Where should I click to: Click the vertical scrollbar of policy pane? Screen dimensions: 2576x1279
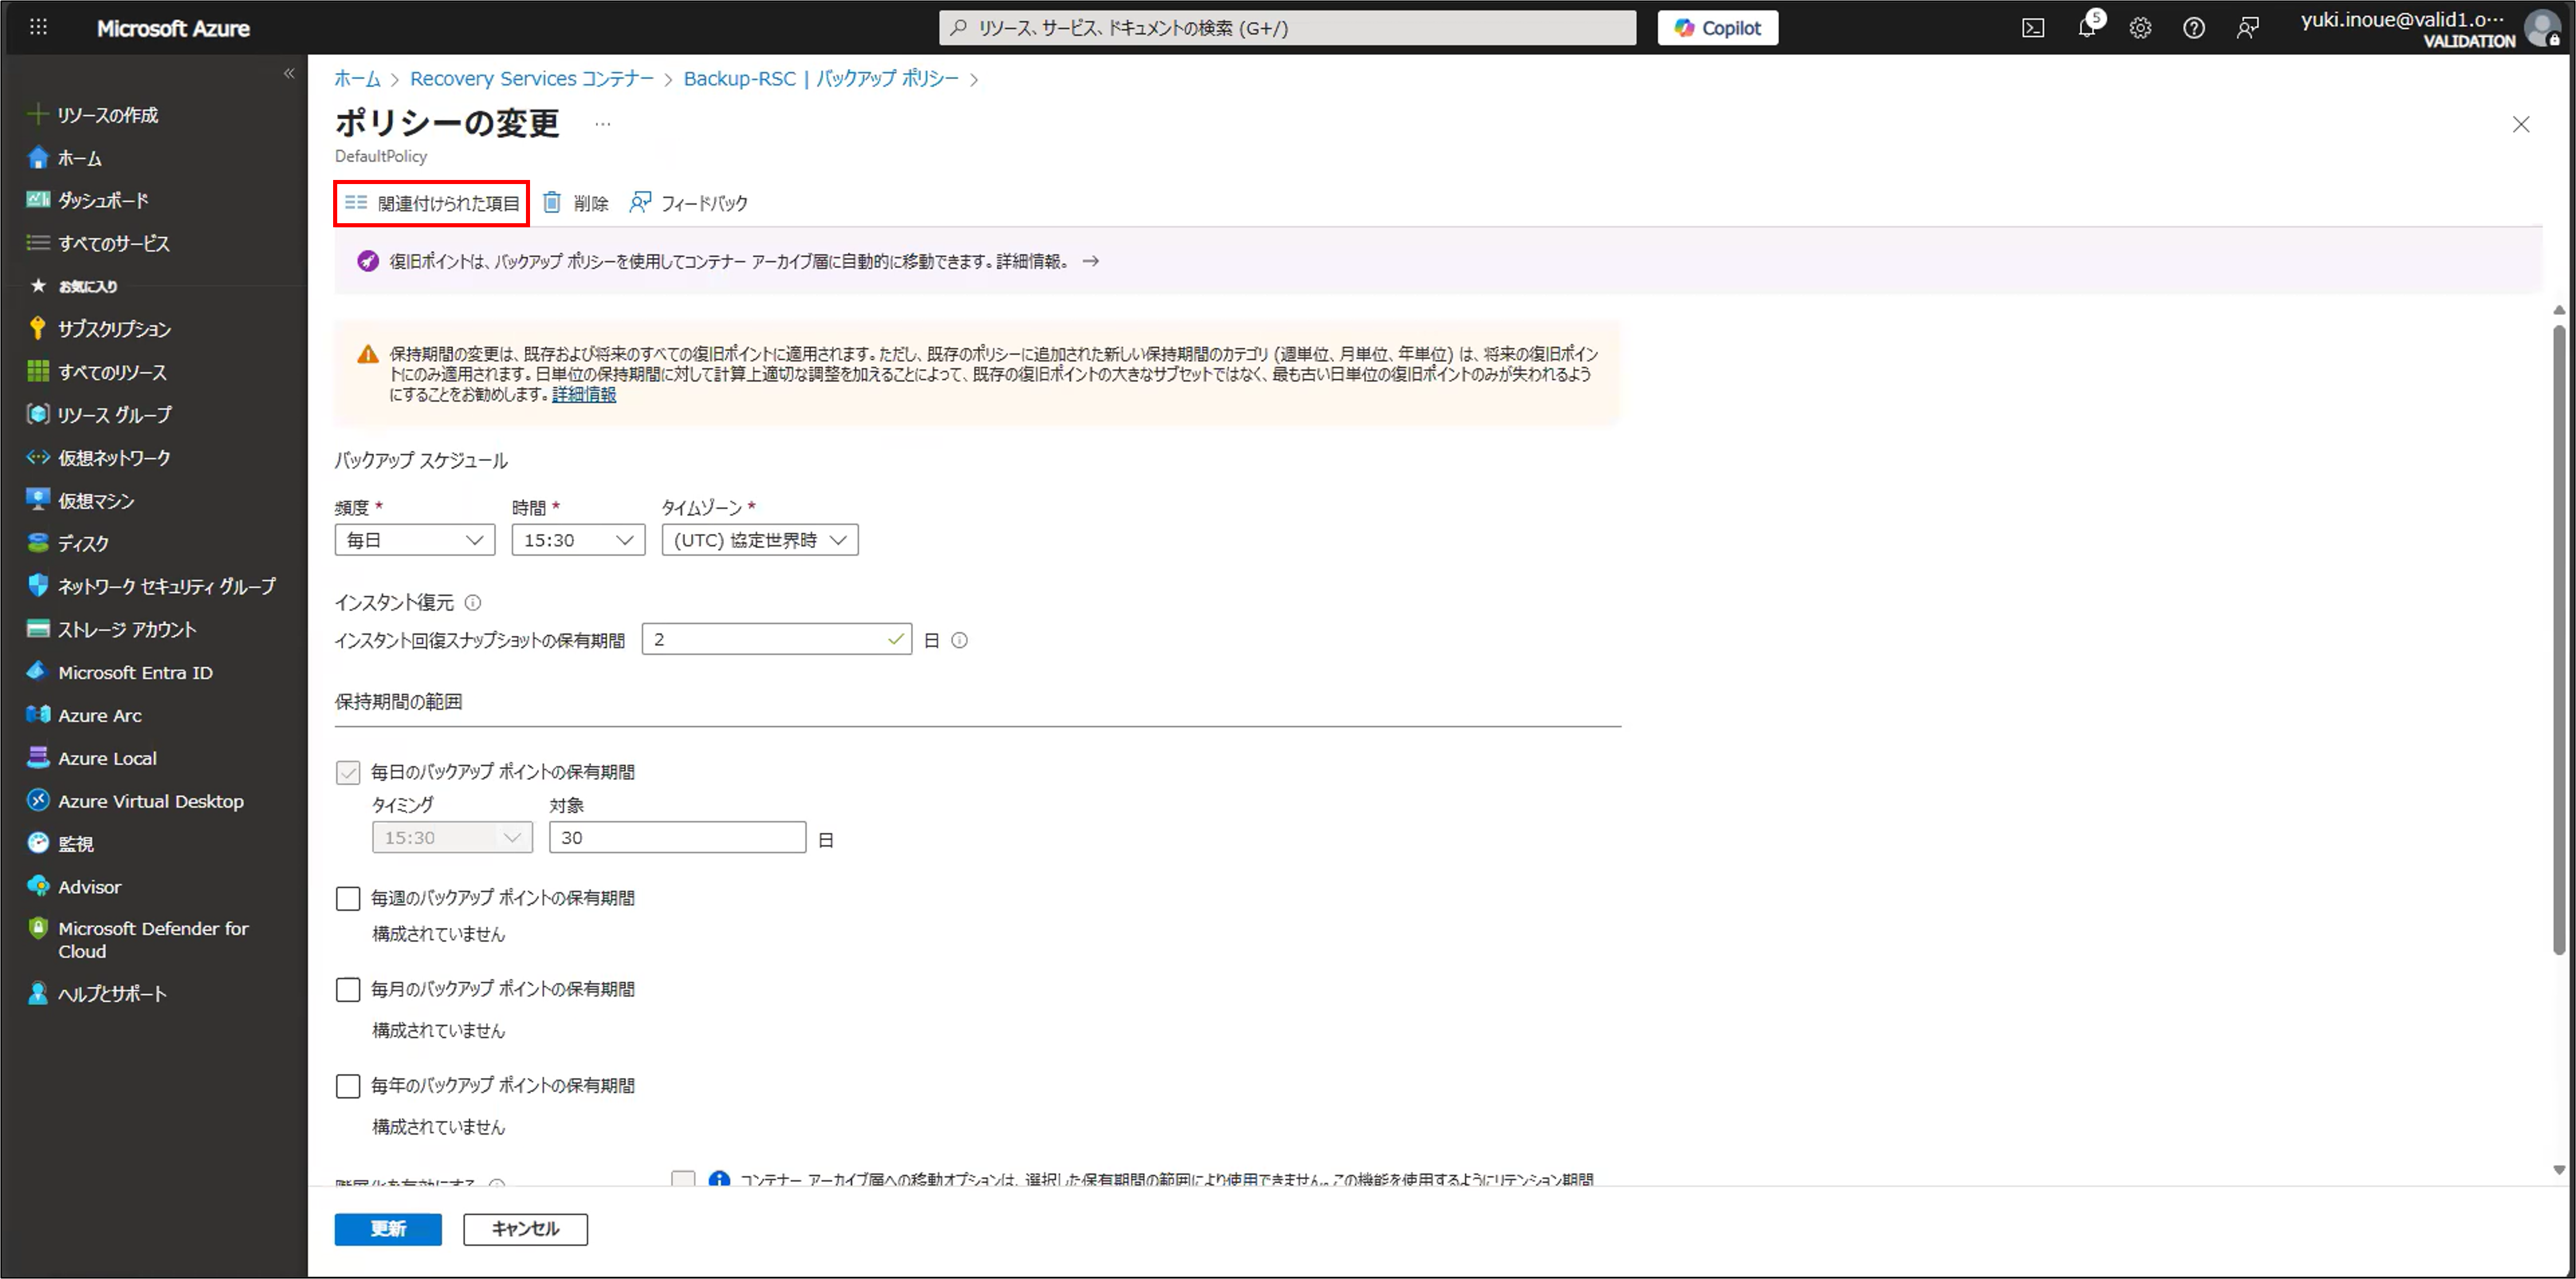point(2558,640)
